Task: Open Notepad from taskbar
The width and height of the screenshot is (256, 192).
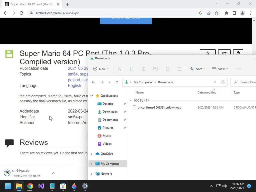Action: click(x=52, y=186)
